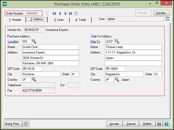Click the colorful icon beside Quick Print

point(26,124)
